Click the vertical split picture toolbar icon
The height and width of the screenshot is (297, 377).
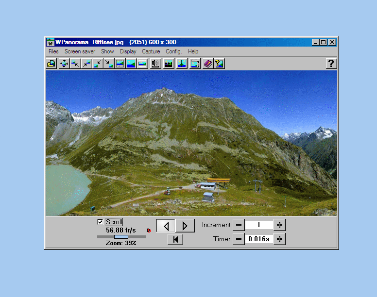(182, 64)
